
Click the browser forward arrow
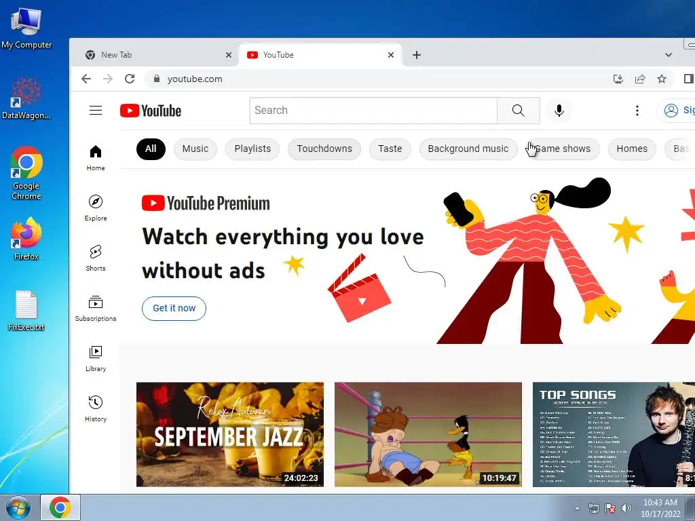[108, 79]
